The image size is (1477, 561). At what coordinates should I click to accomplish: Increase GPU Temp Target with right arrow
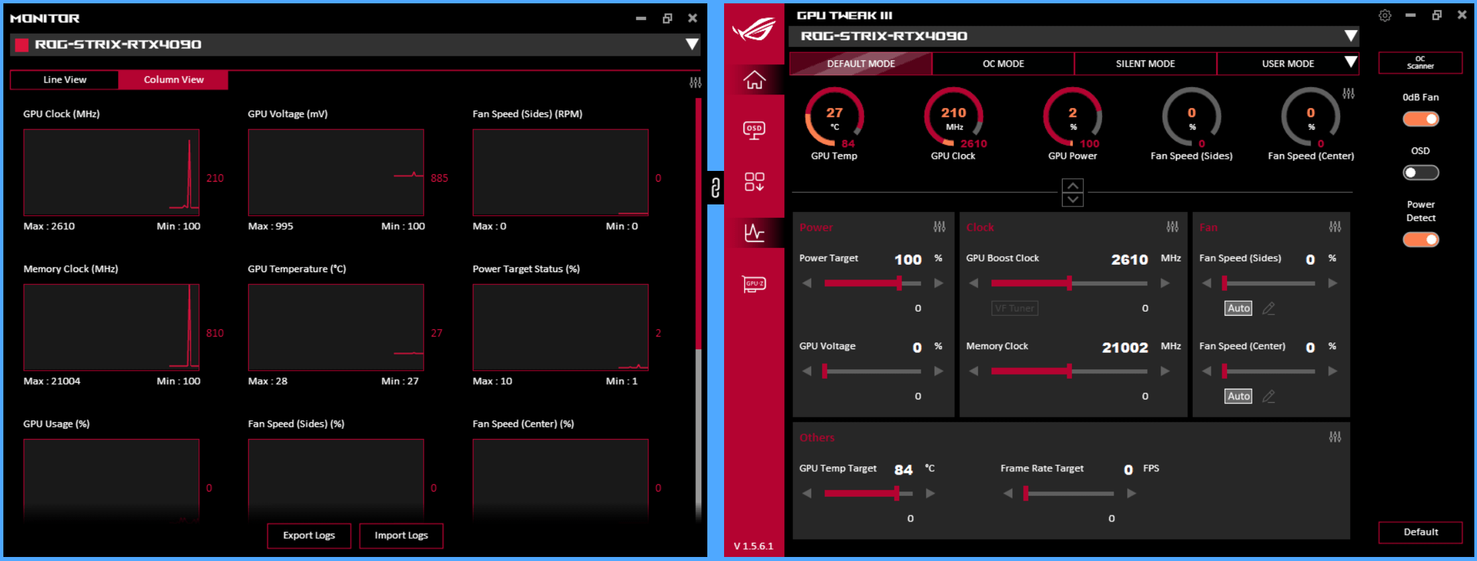pos(930,493)
